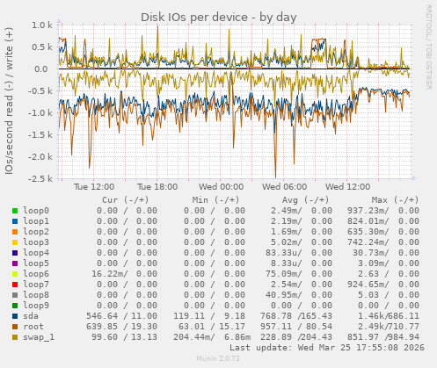The image size is (437, 368).
Task: Click the 'Tue 18:00' x-axis label
Action: [157, 187]
